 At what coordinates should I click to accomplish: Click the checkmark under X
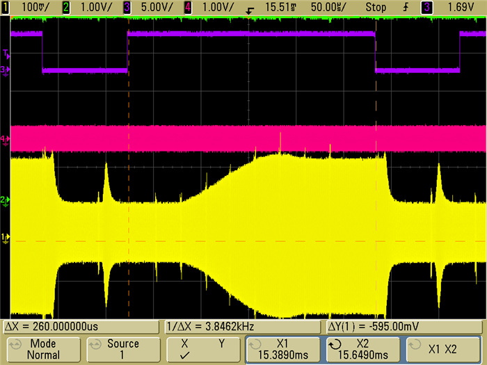click(185, 355)
